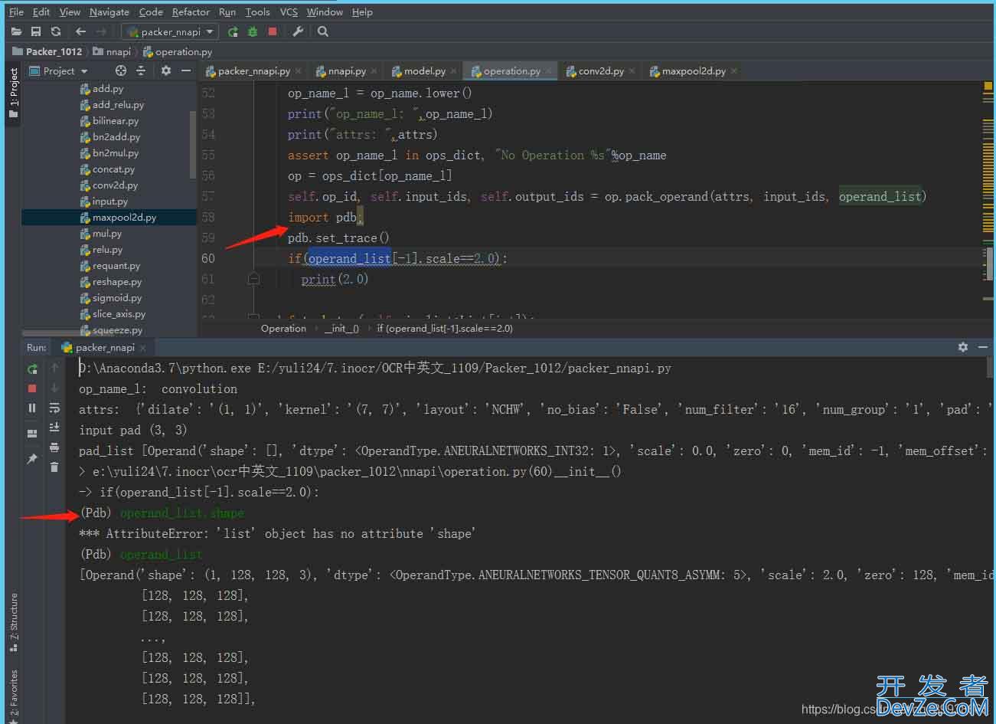Viewport: 996px width, 724px height.
Task: Open the Code menu
Action: click(151, 11)
